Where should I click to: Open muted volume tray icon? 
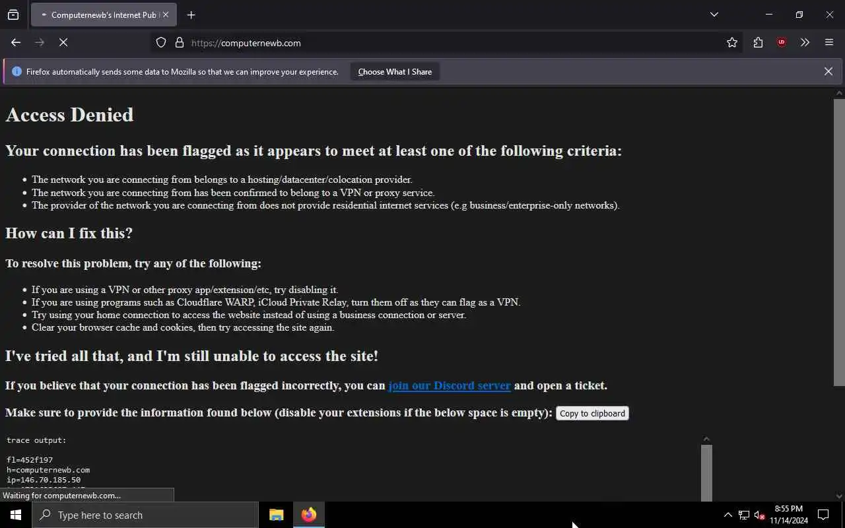coord(759,515)
